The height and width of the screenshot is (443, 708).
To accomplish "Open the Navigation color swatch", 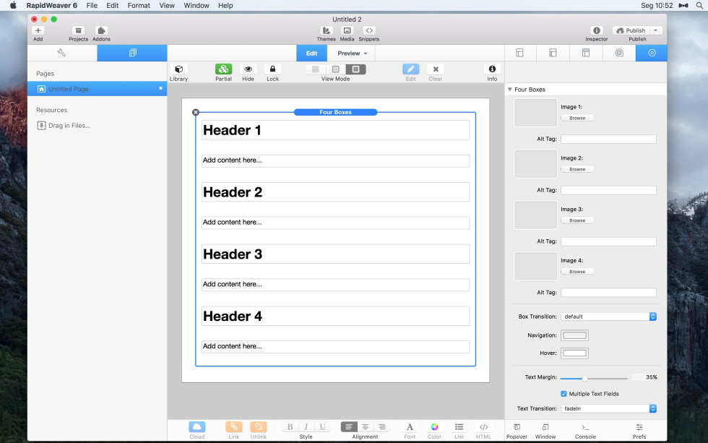I will (x=574, y=335).
